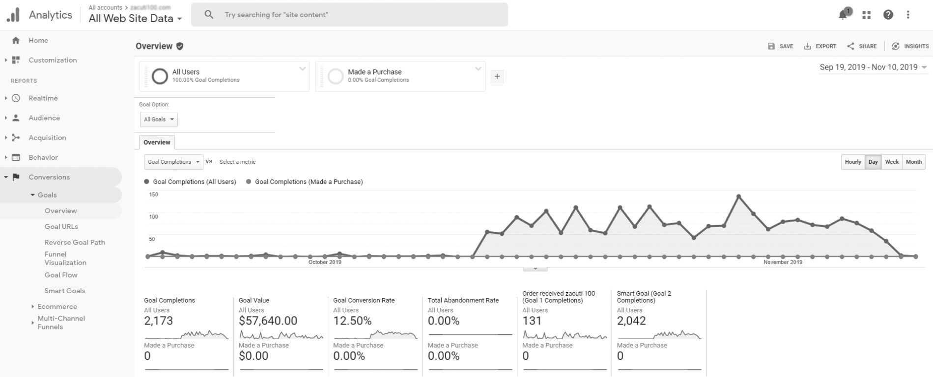The width and height of the screenshot is (933, 377).
Task: Expand the Ecommerce section in sidebar
Action: pyautogui.click(x=57, y=306)
